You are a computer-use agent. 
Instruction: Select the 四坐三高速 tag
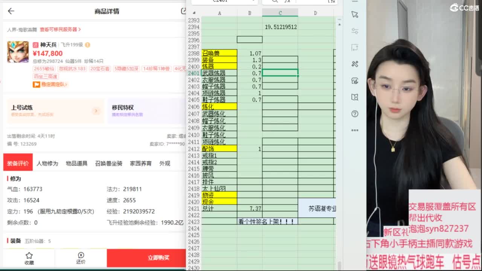(46, 76)
